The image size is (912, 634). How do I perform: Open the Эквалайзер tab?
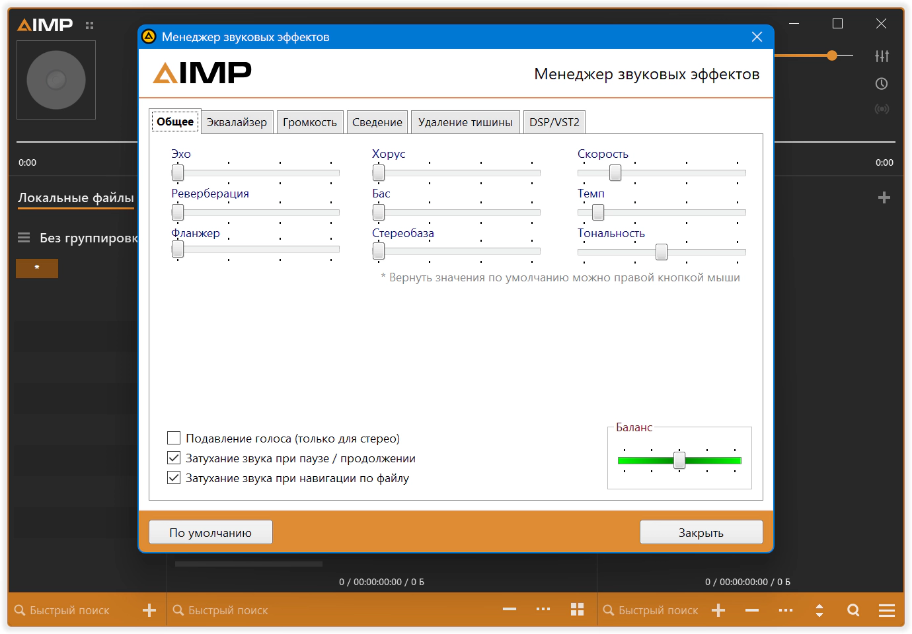237,122
